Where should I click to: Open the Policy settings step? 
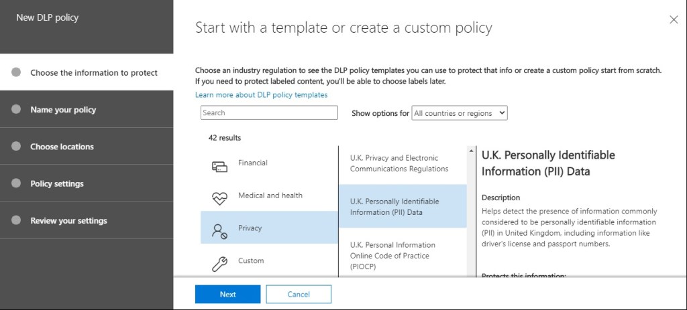tap(57, 183)
